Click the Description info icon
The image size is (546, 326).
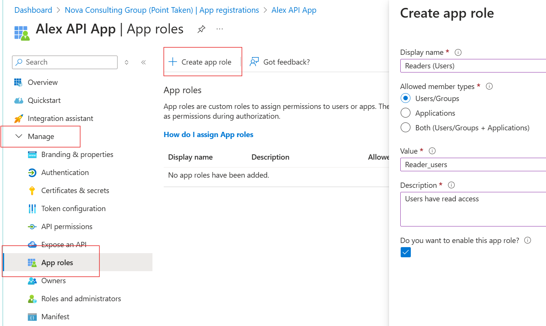coord(451,185)
